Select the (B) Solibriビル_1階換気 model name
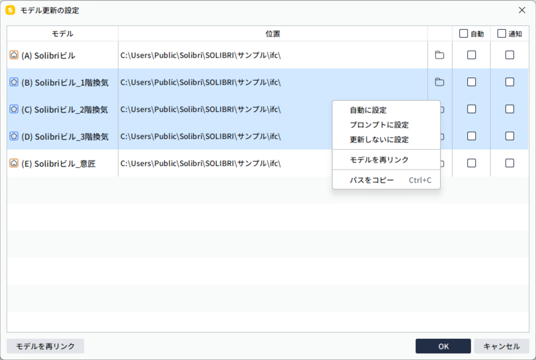Image resolution: width=536 pixels, height=360 pixels. coord(65,82)
